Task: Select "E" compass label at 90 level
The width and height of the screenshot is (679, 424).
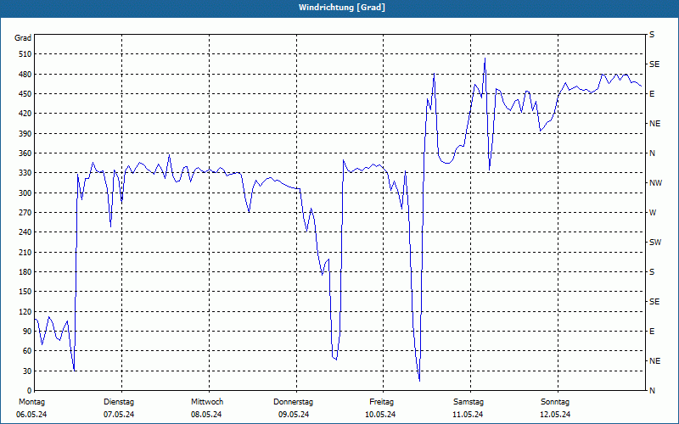Action: 652,332
